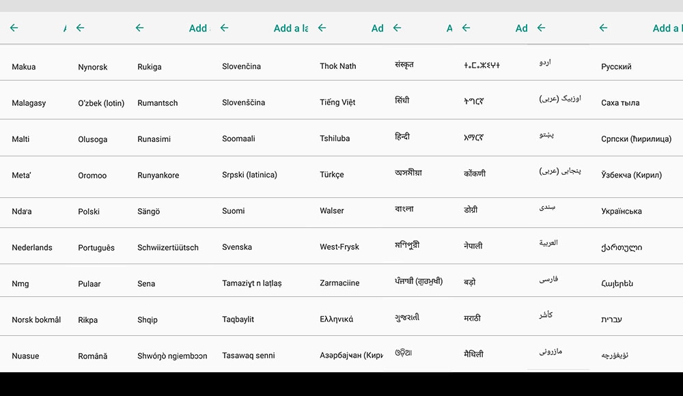Screen dimensions: 683x396
Task: Go back from the Nynorsk language panel
Action: [x=80, y=28]
